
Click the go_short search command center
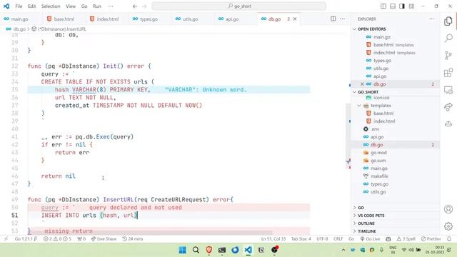click(238, 6)
